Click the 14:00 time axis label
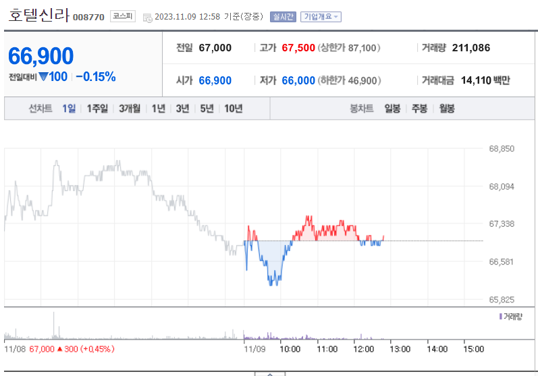The image size is (538, 376). (437, 349)
